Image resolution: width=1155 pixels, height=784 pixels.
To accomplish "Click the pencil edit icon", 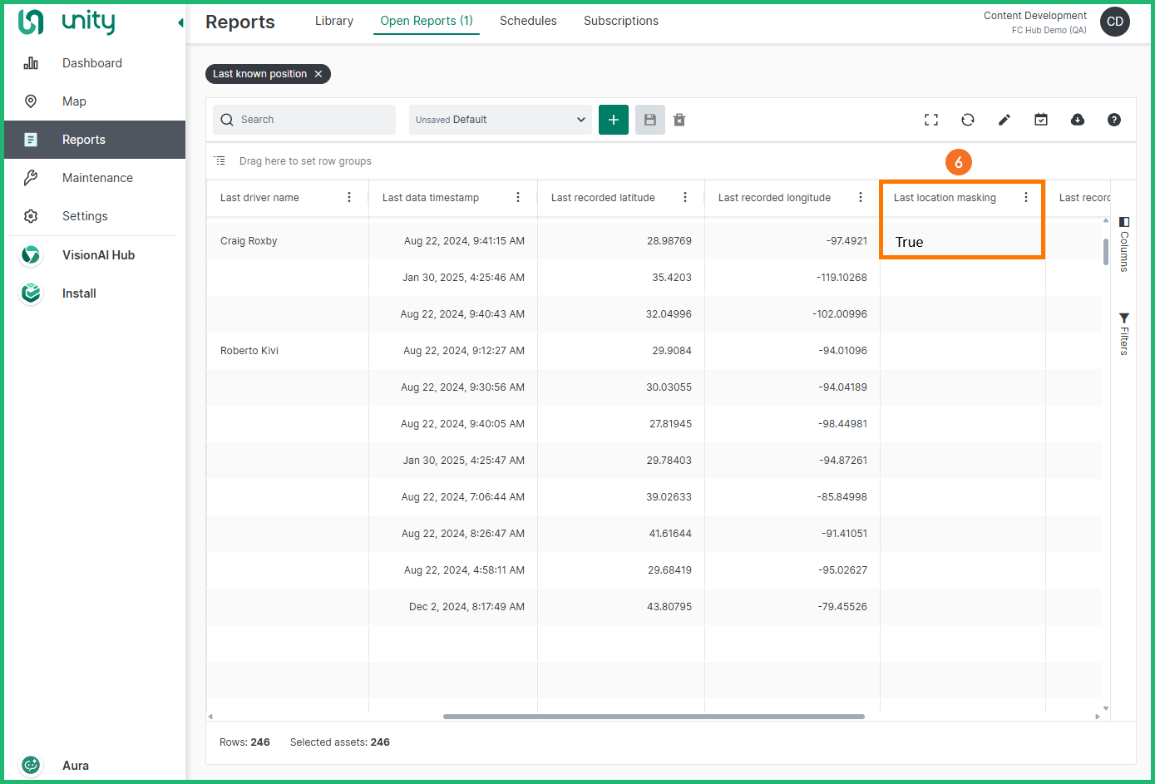I will (1004, 120).
